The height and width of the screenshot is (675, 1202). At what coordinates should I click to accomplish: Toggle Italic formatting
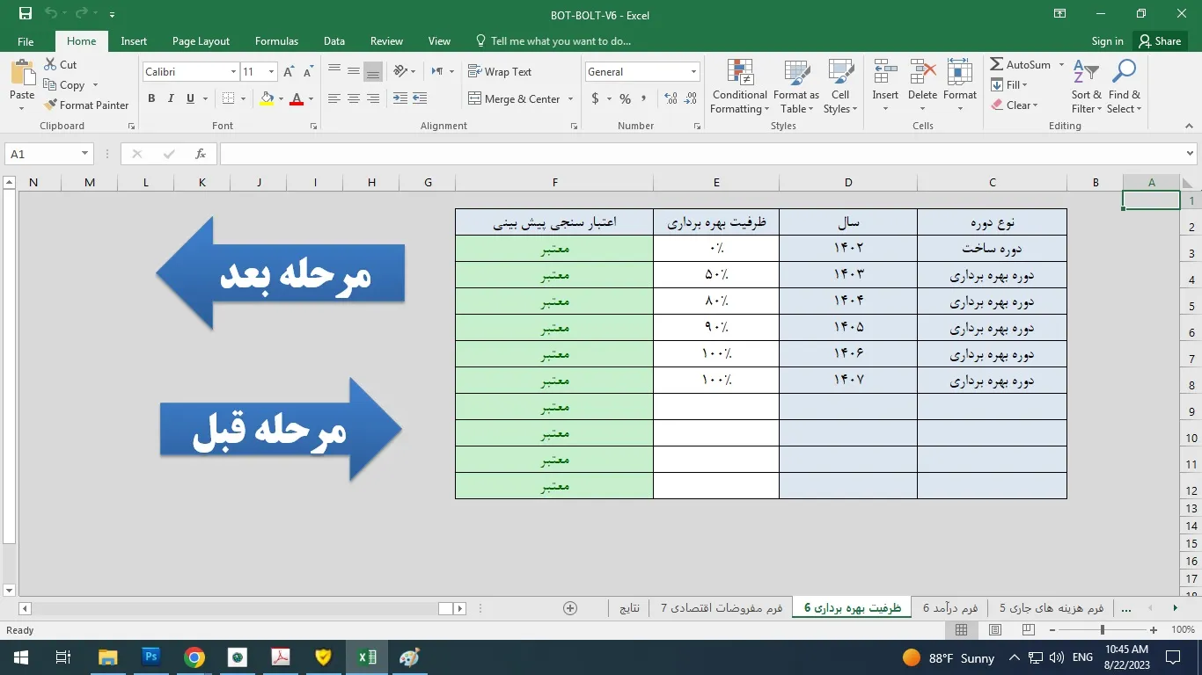(171, 98)
